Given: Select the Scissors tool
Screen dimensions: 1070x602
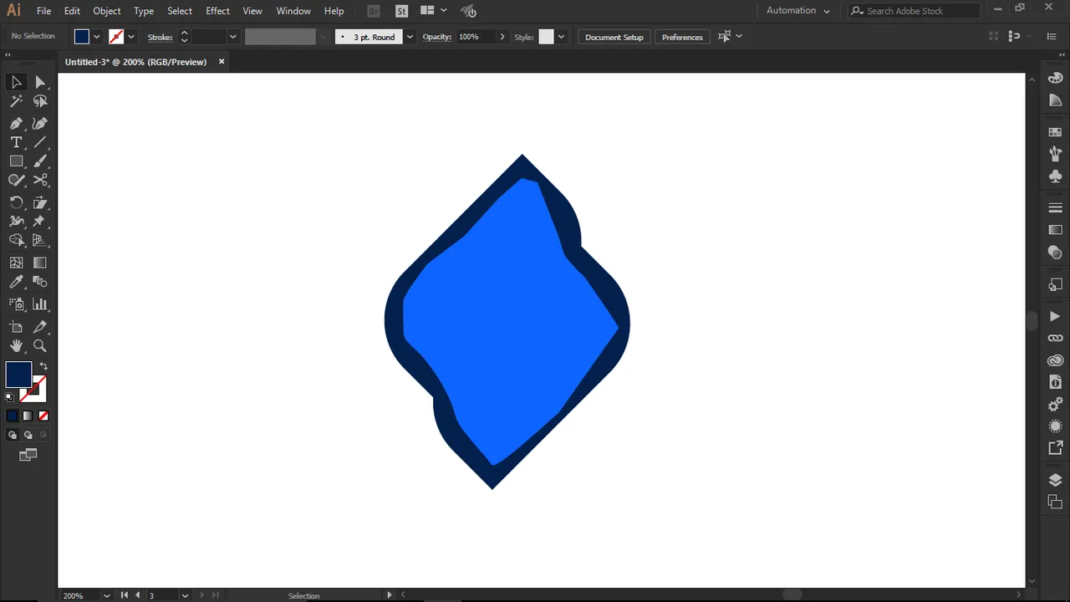Looking at the screenshot, I should (x=40, y=181).
